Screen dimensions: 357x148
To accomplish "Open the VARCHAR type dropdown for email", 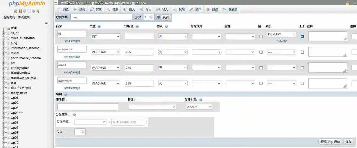I will point(106,68).
